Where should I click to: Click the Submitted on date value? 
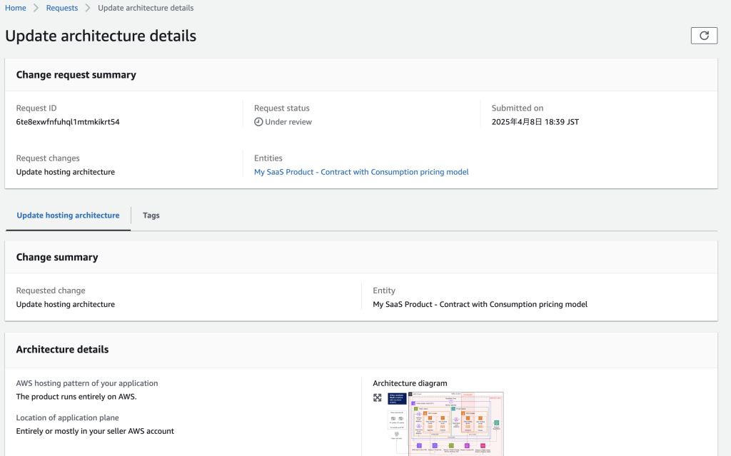pyautogui.click(x=535, y=122)
